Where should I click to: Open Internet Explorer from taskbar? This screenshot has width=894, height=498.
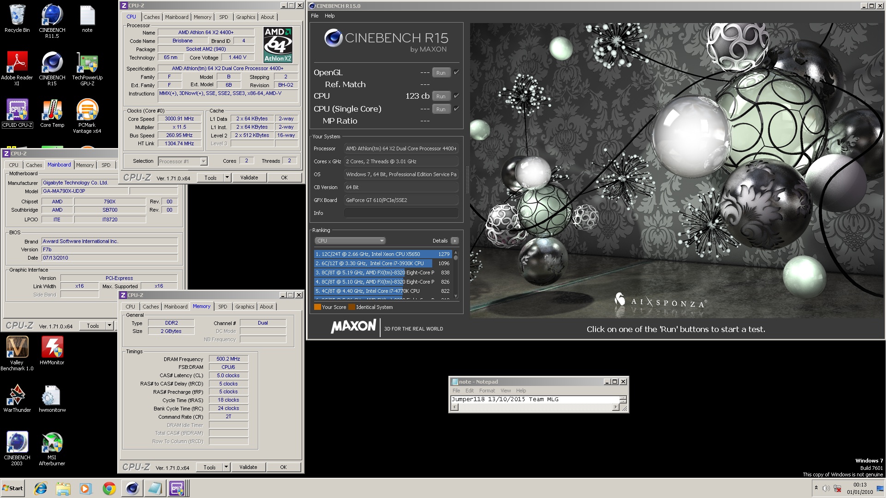[41, 488]
